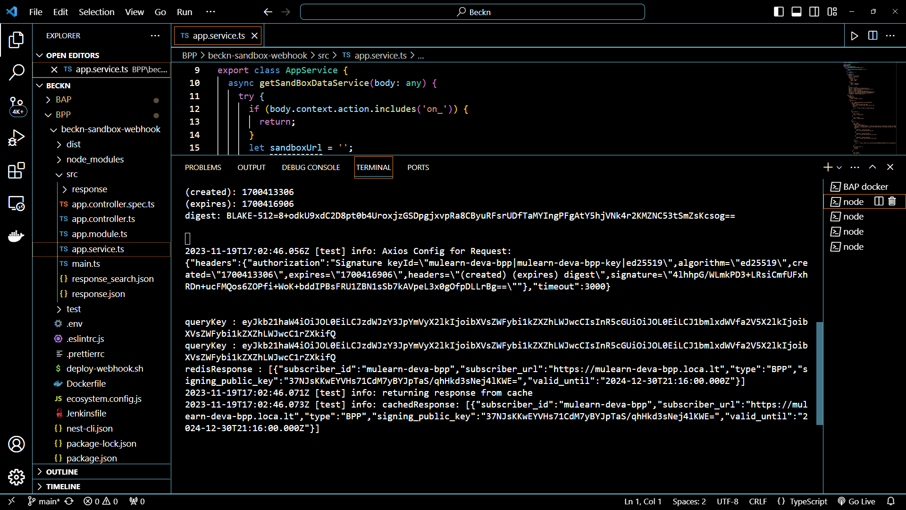Split the editor to the right
This screenshot has height=510, width=906.
pos(872,36)
